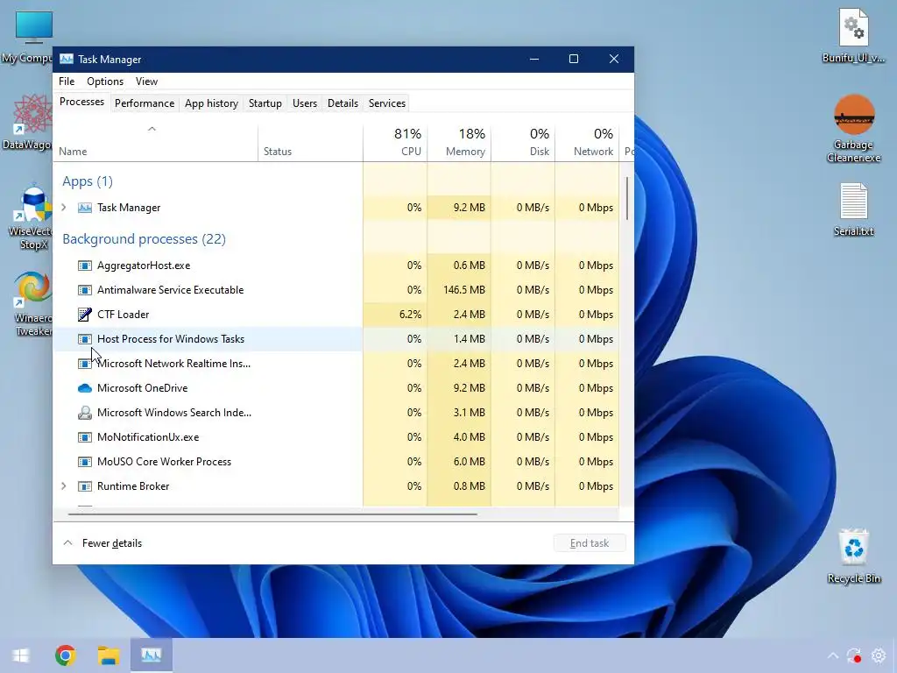Viewport: 897px width, 673px height.
Task: Click the sort arrow above Name column
Action: click(152, 129)
